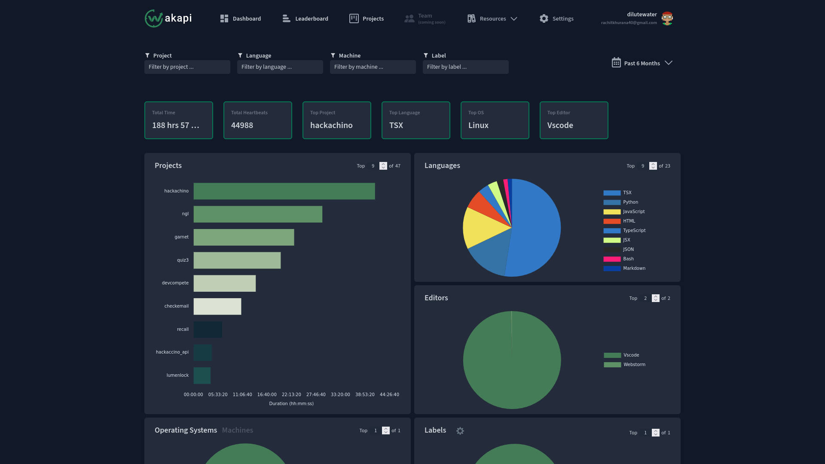Click the Filter by language field
The image size is (825, 464).
pos(280,67)
